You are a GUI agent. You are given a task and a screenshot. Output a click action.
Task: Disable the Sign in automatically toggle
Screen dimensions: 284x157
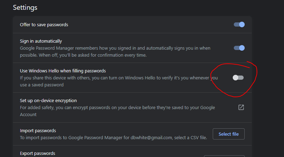click(239, 48)
